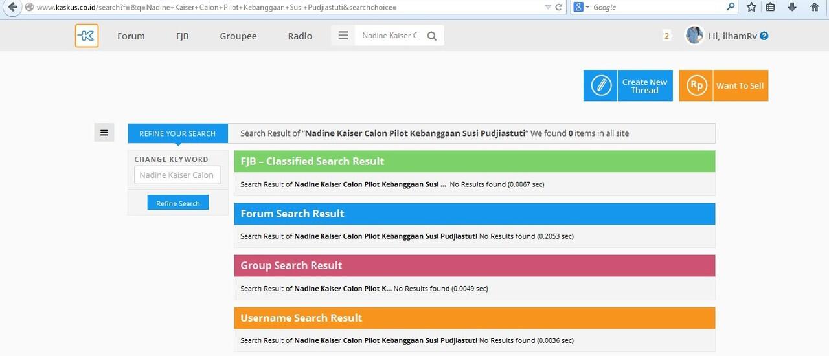Submit with the Refine Search button
The image size is (829, 356).
pyautogui.click(x=178, y=203)
